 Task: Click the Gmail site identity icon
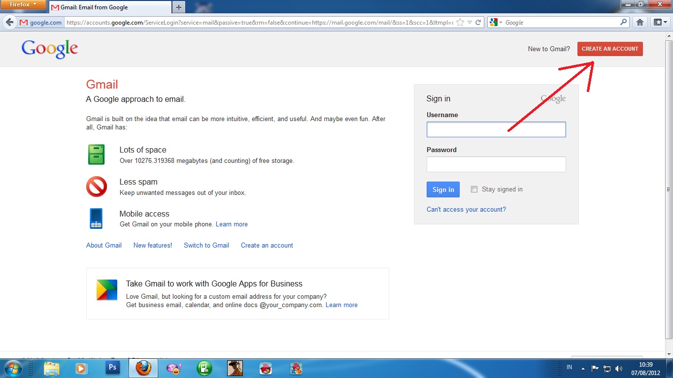click(24, 23)
